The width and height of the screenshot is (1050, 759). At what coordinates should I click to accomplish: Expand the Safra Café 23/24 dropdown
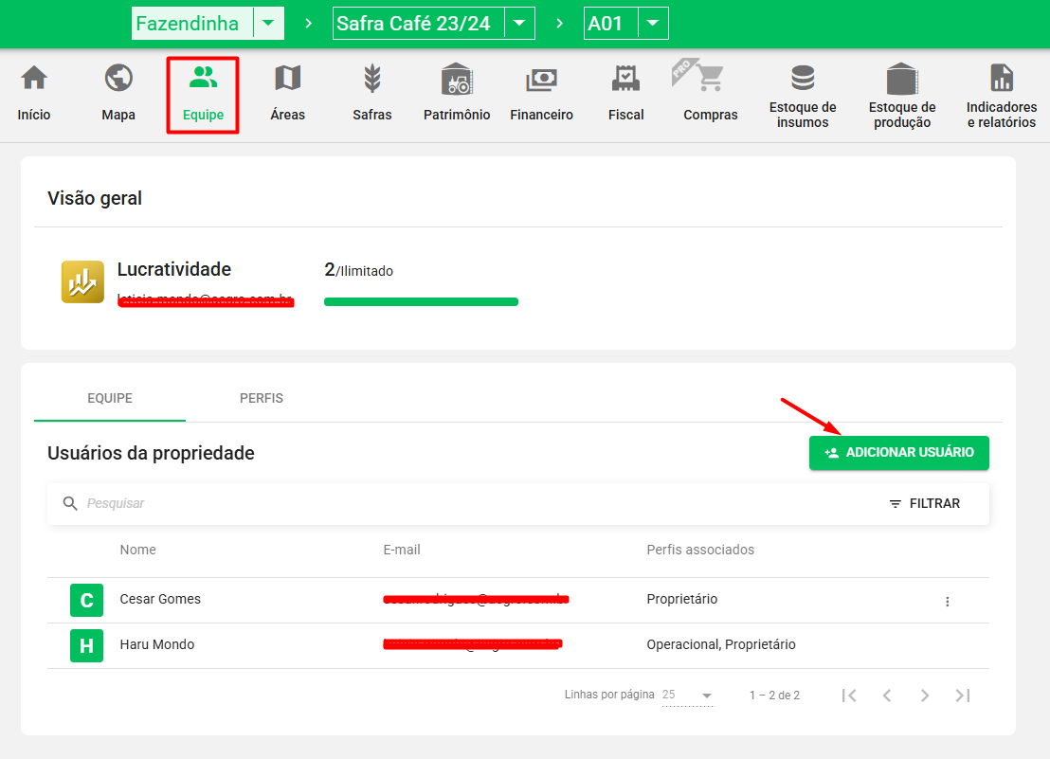point(518,24)
